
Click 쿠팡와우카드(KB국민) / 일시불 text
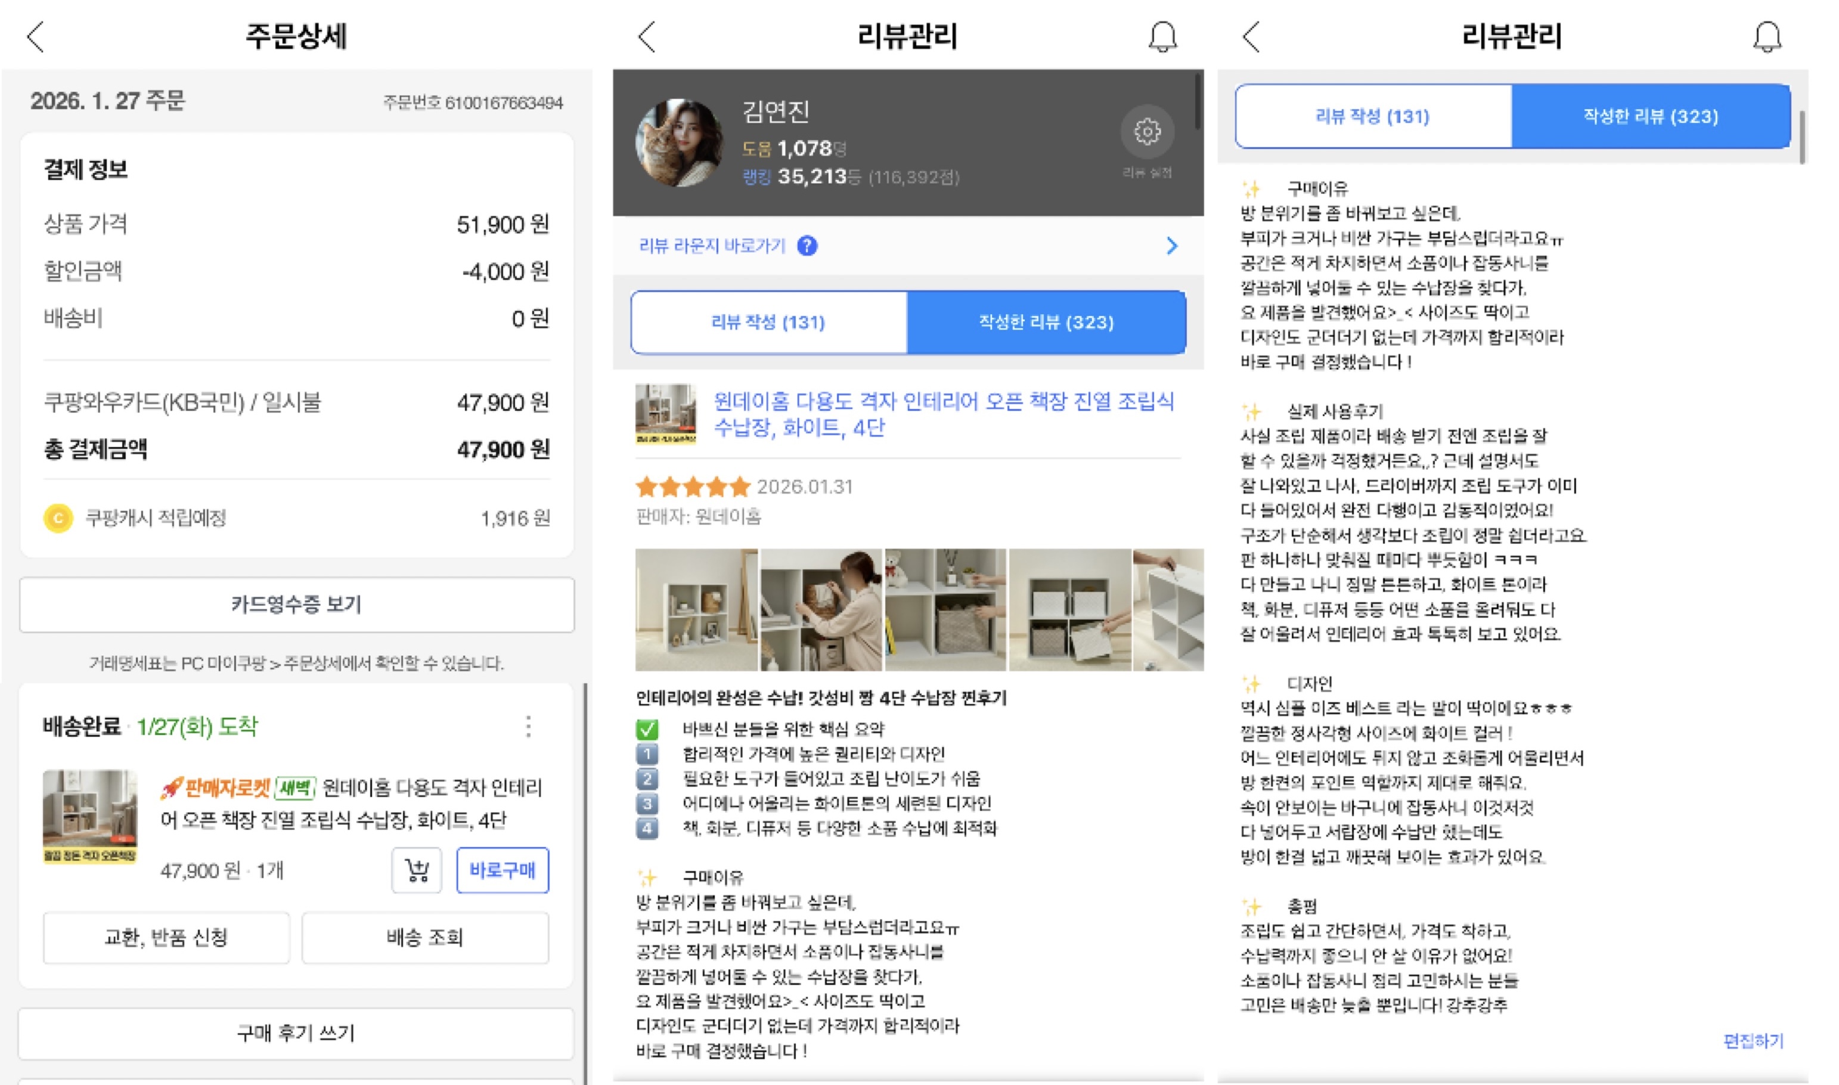point(183,402)
